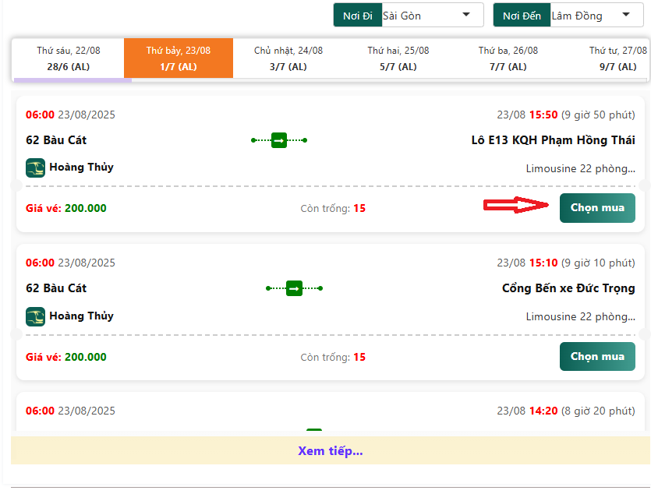Click green route arrow icon in second trip
651x494 pixels.
pos(294,288)
